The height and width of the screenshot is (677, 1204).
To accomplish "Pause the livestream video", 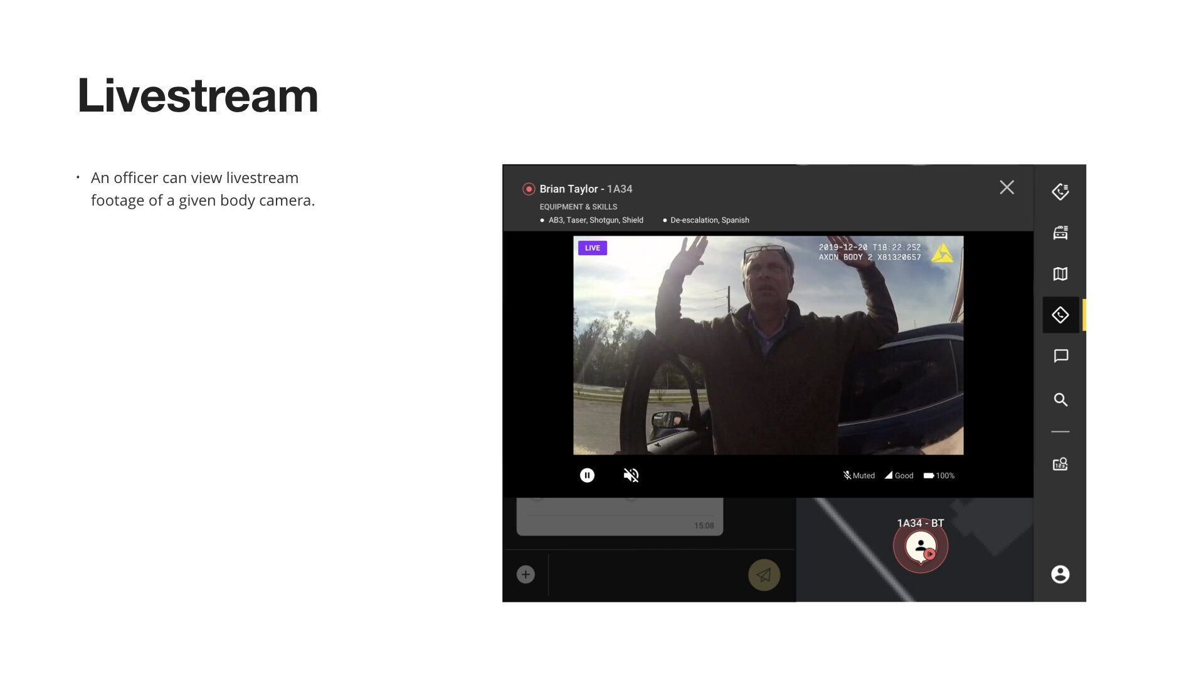I will (x=587, y=475).
